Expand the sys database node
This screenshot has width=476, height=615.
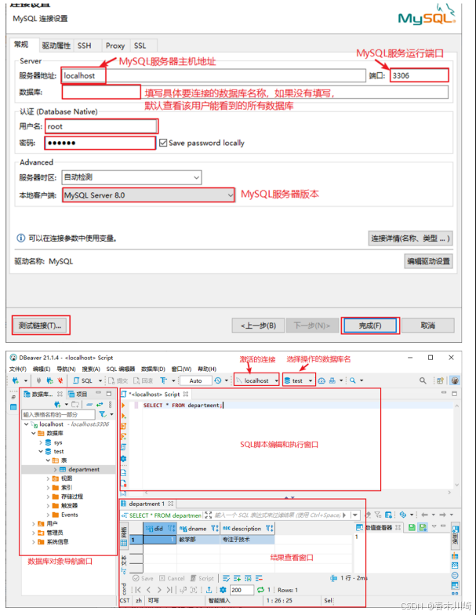point(41,442)
